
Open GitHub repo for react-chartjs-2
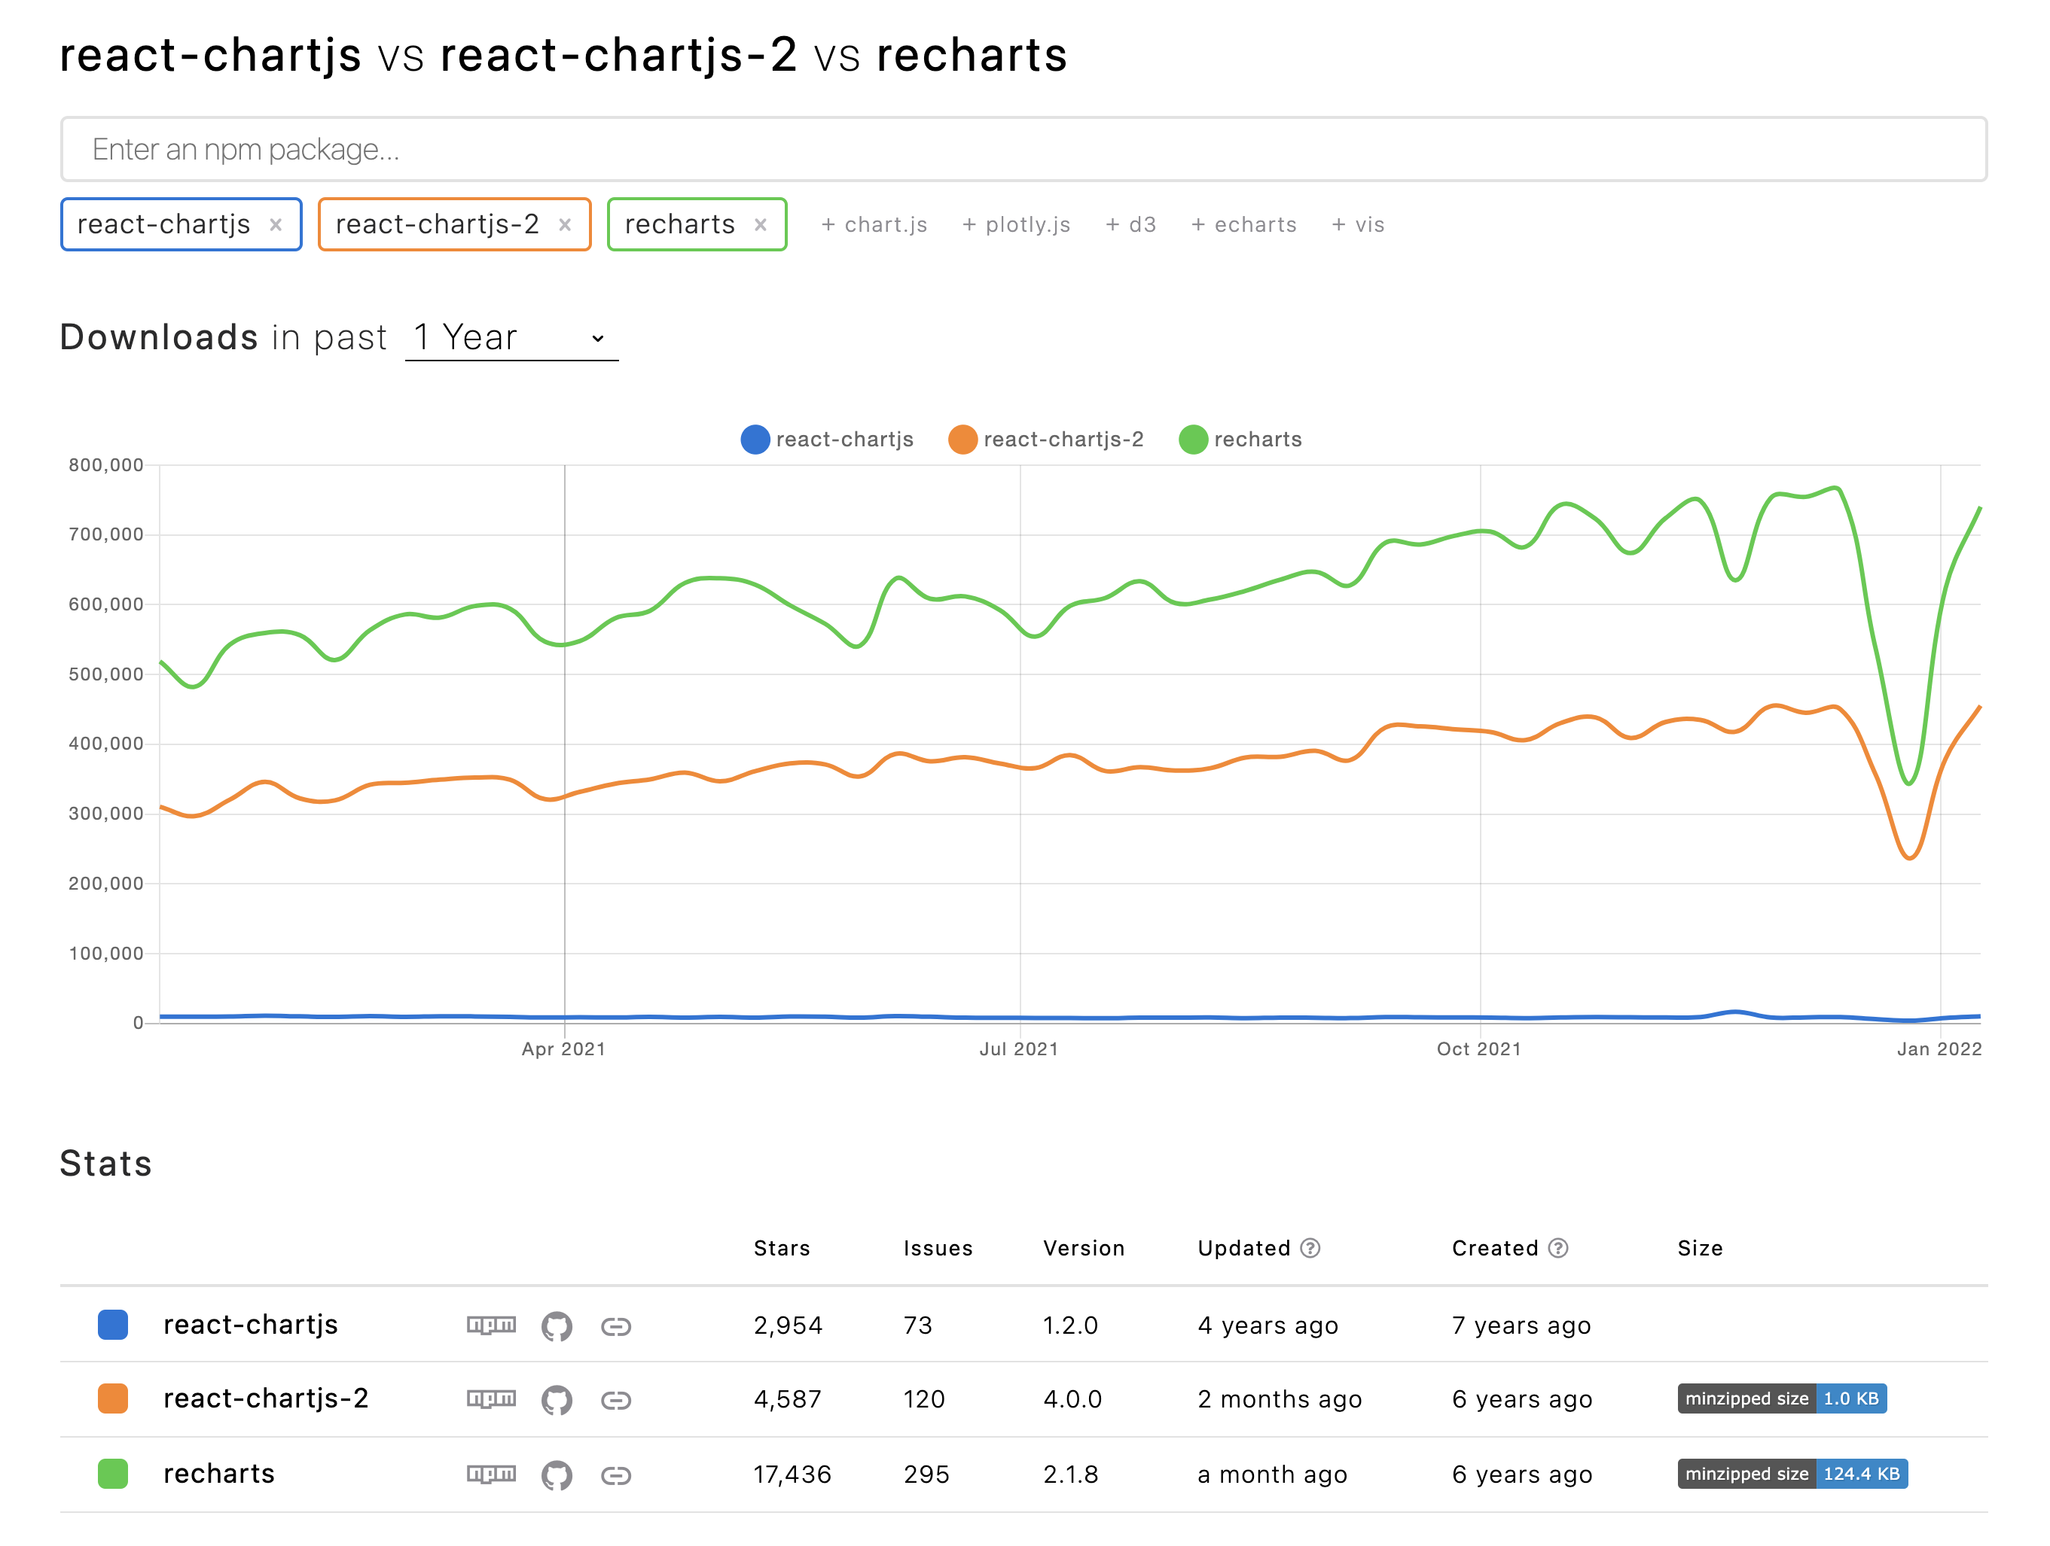coord(556,1400)
